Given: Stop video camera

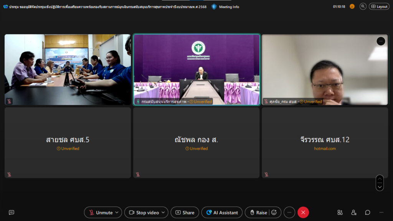Looking at the screenshot, I should (x=143, y=213).
